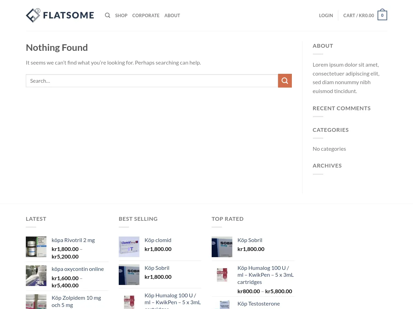Screen dimensions: 413x309
Task: Click the Categories sidebar heading
Action: click(331, 130)
